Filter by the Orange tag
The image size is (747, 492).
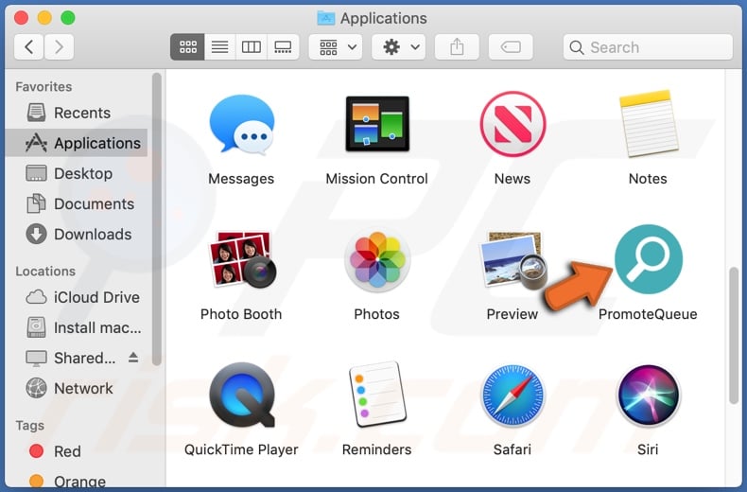coord(77,481)
